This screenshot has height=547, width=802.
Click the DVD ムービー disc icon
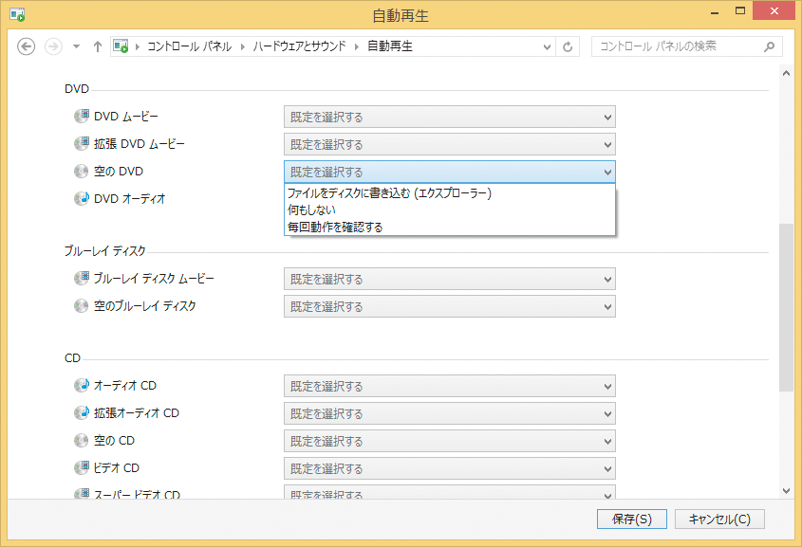click(x=82, y=116)
